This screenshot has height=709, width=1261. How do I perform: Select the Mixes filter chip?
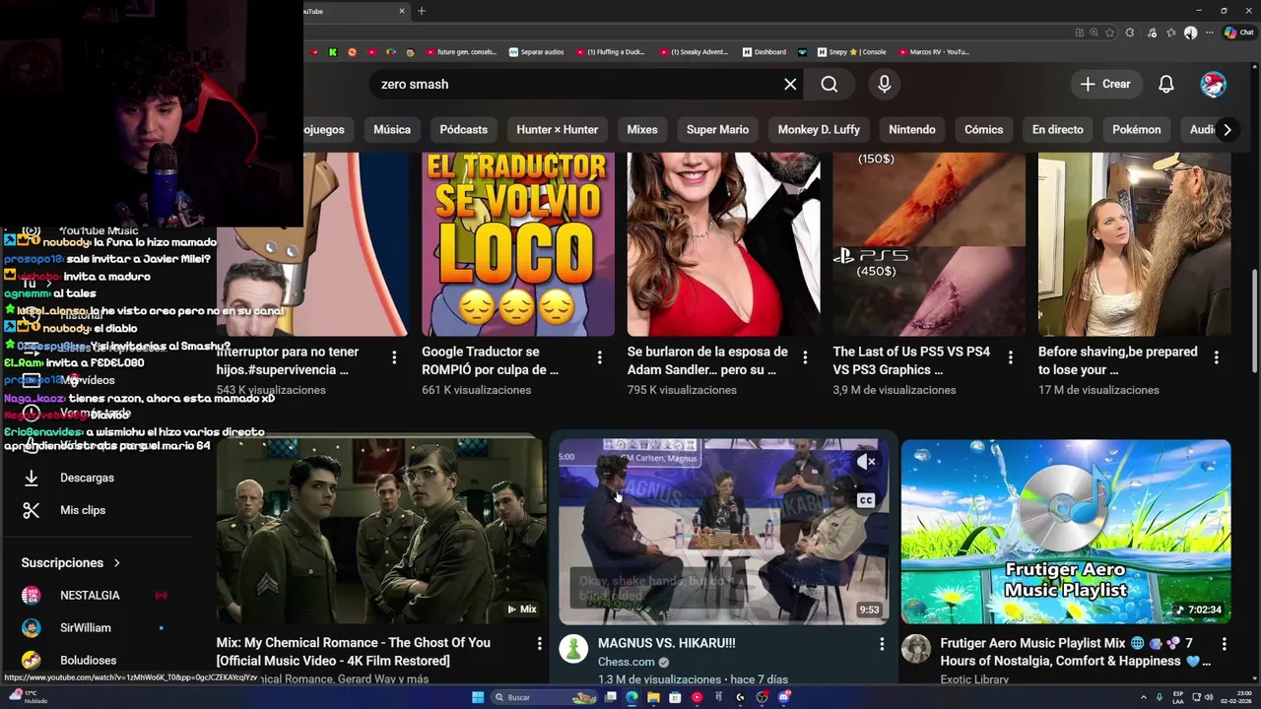point(642,129)
